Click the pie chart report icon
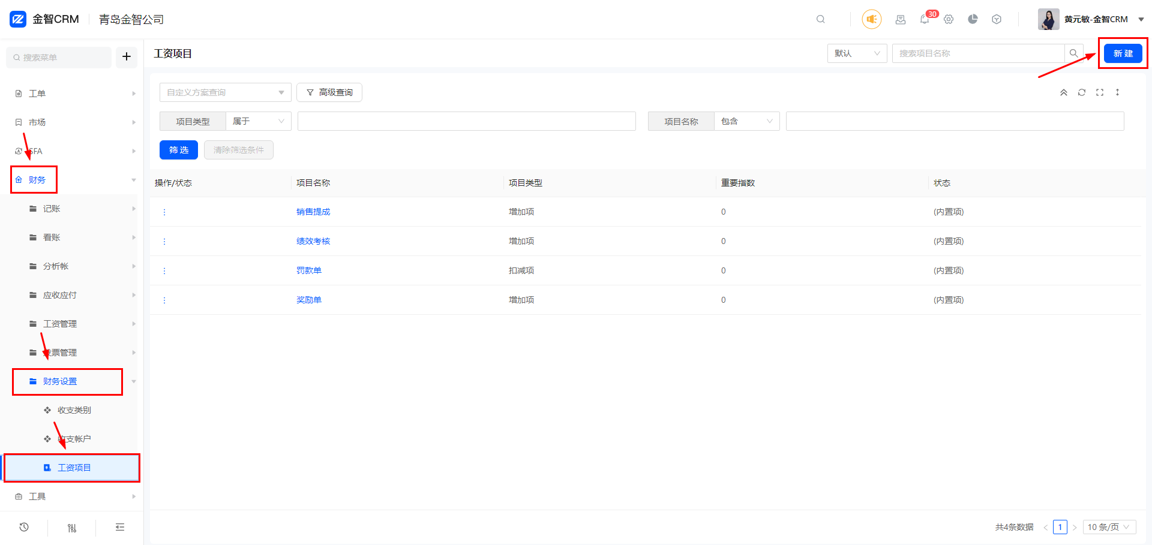This screenshot has height=545, width=1152. pyautogui.click(x=973, y=19)
